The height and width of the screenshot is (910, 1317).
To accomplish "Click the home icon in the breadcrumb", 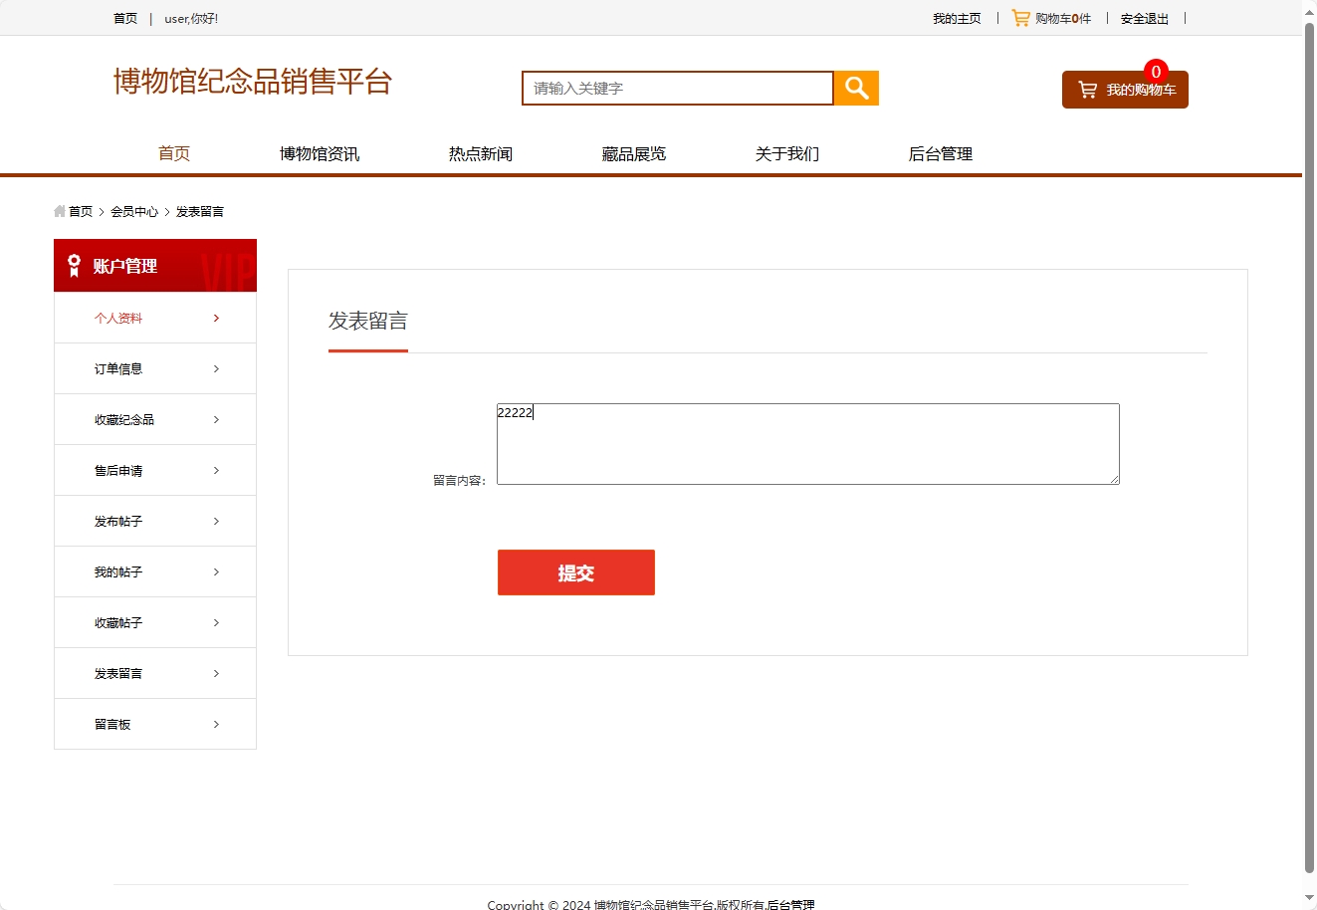I will [58, 211].
